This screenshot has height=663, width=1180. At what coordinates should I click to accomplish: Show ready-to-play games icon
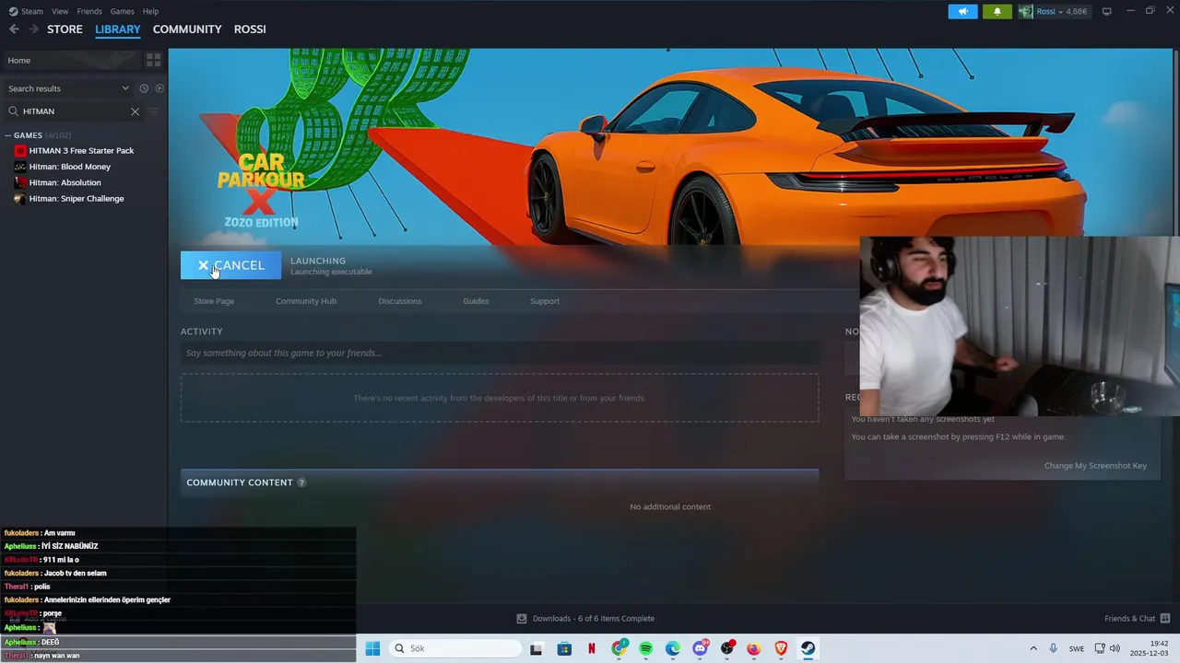click(159, 88)
